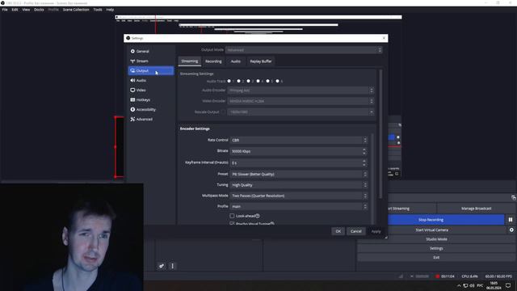Viewport: 517px width, 291px height.
Task: Switch to the Audio output tab
Action: (236, 61)
